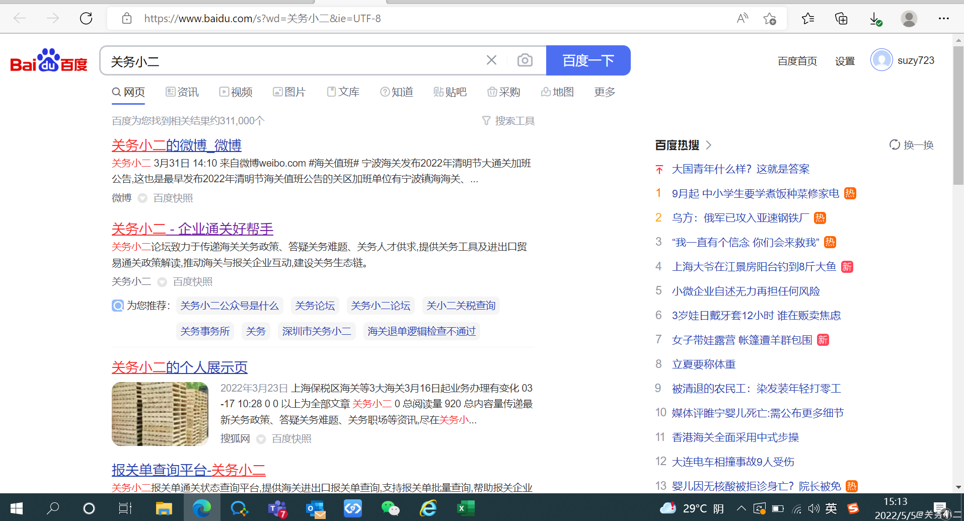Switch to 图片 tab

point(289,92)
